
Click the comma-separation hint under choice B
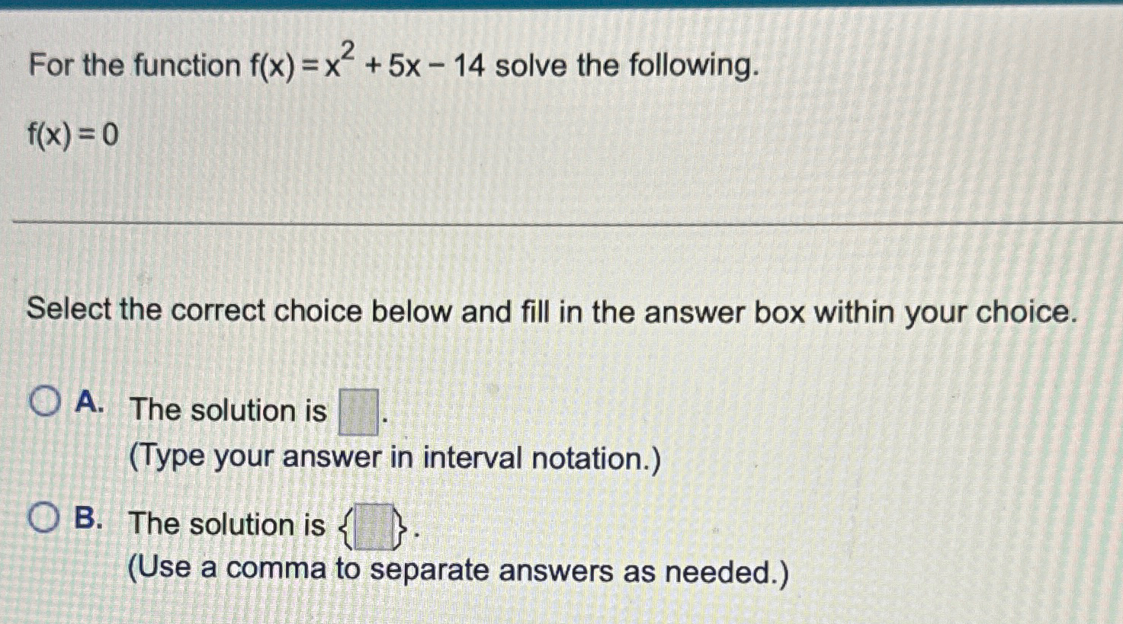(457, 570)
